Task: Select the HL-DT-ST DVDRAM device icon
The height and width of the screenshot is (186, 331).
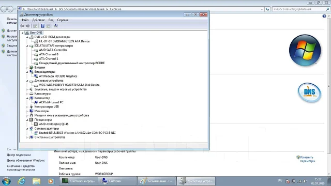Action: click(x=36, y=41)
